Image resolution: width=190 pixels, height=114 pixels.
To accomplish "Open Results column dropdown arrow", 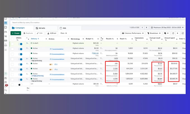I will click(117, 39).
